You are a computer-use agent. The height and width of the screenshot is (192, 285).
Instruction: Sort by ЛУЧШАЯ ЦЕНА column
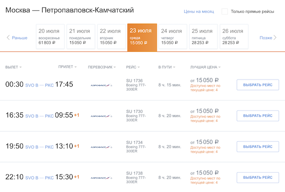coord(205,67)
